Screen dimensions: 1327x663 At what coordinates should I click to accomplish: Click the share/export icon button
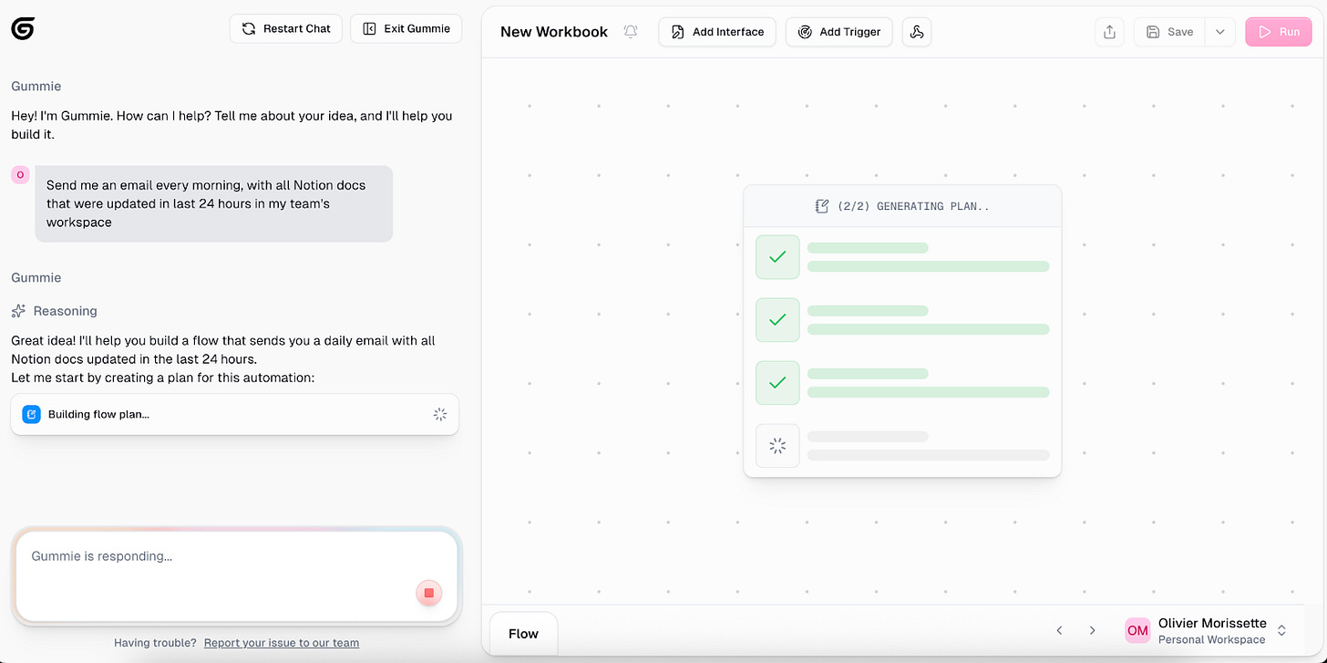click(1109, 32)
